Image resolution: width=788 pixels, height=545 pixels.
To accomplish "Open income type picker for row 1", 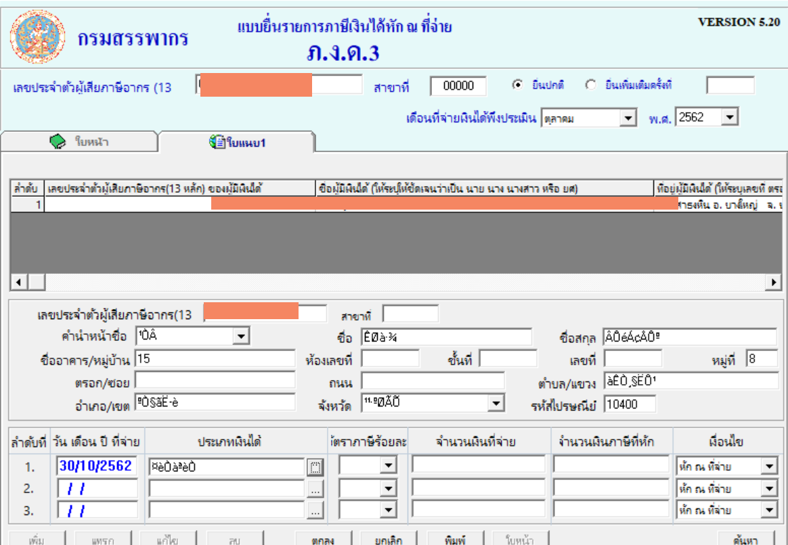I will 315,467.
